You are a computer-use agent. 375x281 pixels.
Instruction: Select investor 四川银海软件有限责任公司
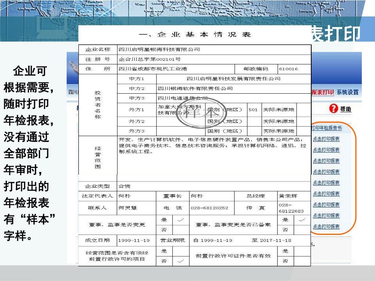coord(195,89)
